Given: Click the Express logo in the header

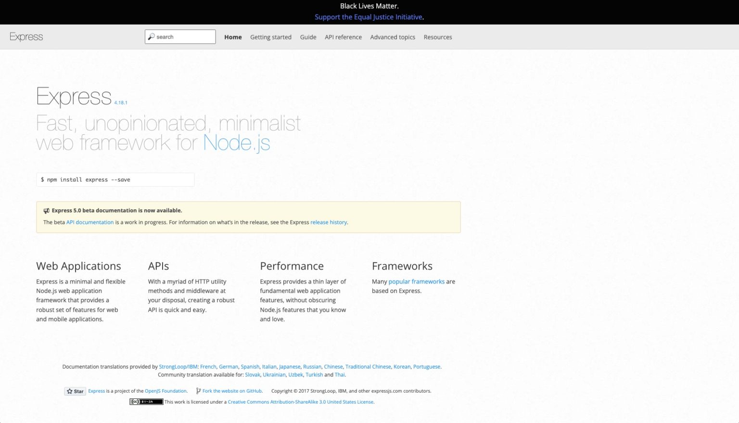Looking at the screenshot, I should (26, 37).
